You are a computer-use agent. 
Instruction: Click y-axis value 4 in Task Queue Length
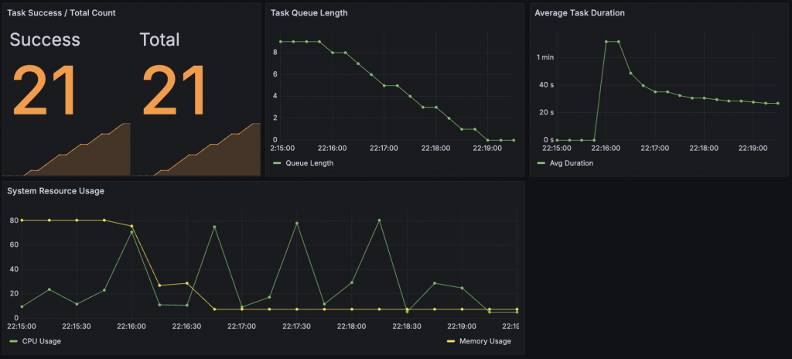[275, 96]
